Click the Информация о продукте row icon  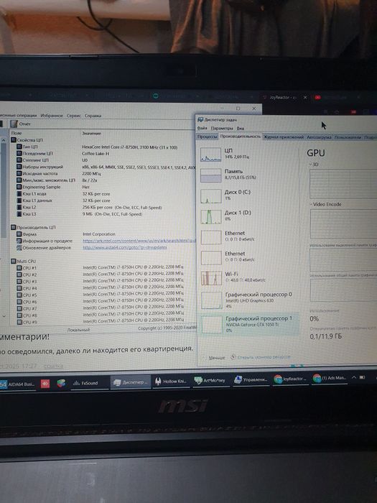point(19,241)
